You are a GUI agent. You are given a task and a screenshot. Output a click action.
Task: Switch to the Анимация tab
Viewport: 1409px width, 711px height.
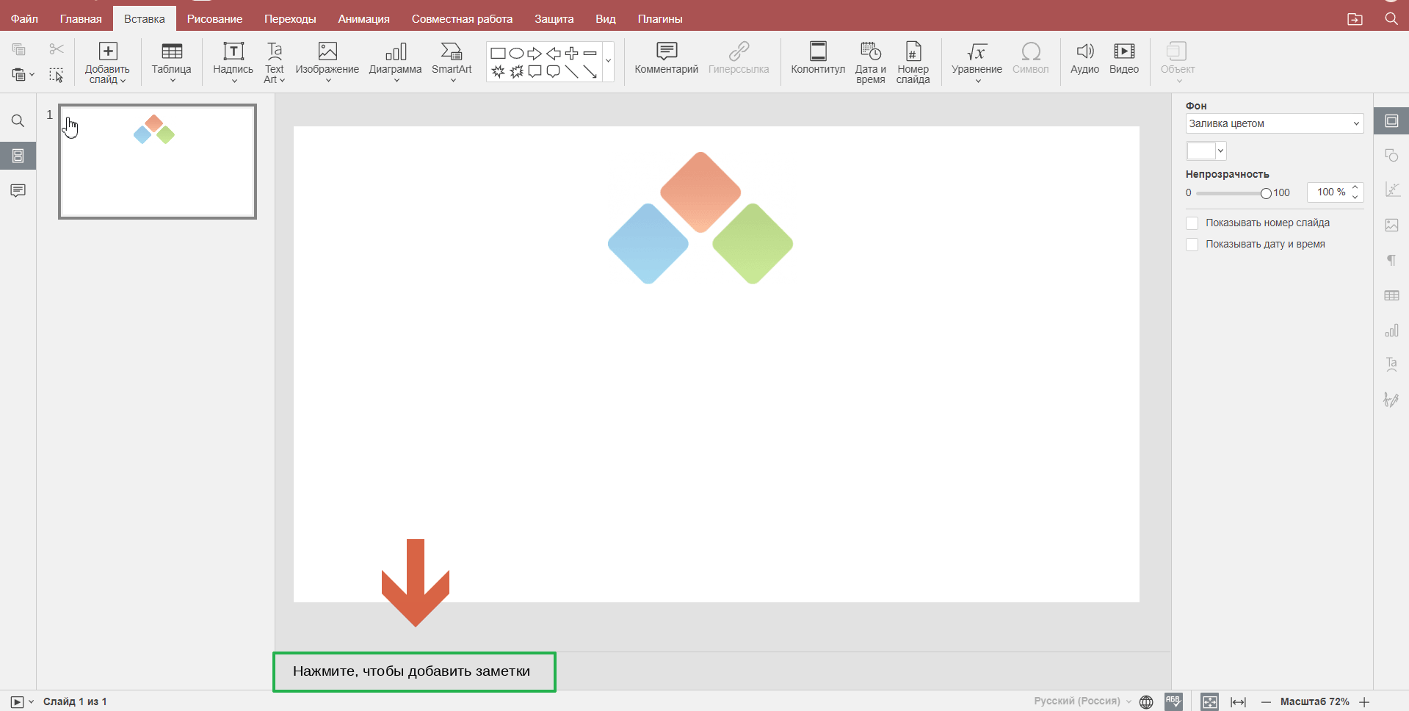[363, 19]
